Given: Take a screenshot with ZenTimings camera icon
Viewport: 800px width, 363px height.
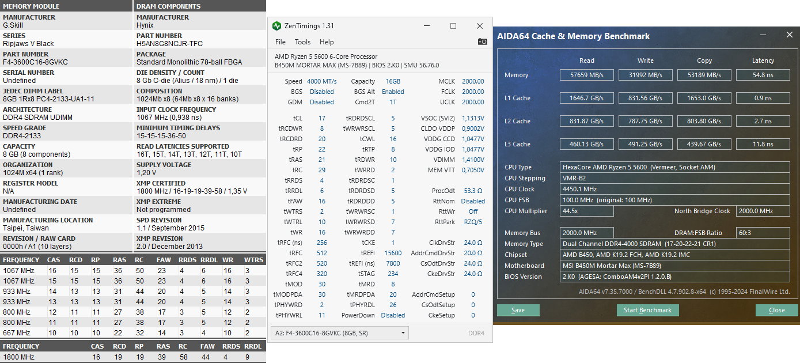Looking at the screenshot, I should click(483, 41).
